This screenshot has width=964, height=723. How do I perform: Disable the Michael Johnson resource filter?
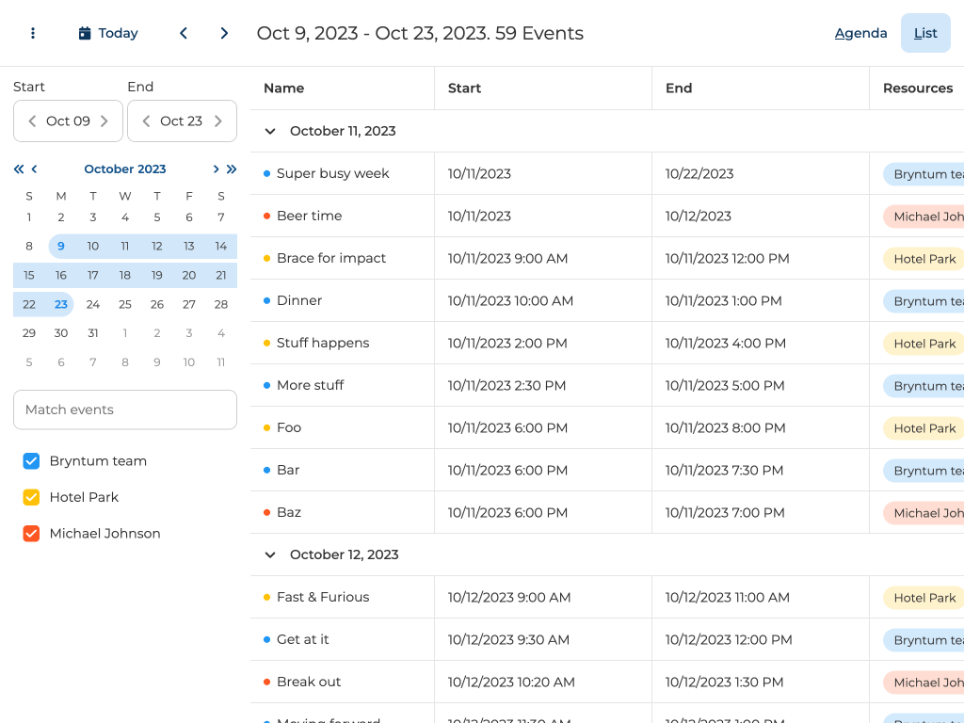pos(31,534)
